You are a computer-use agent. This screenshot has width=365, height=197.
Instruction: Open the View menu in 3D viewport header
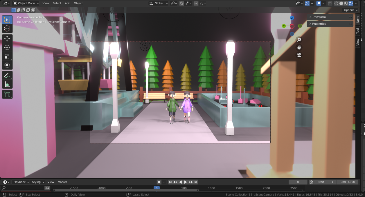46,3
